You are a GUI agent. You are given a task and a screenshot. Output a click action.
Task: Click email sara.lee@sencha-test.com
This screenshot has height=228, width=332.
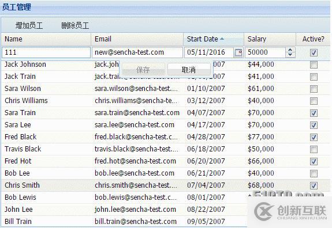point(135,125)
